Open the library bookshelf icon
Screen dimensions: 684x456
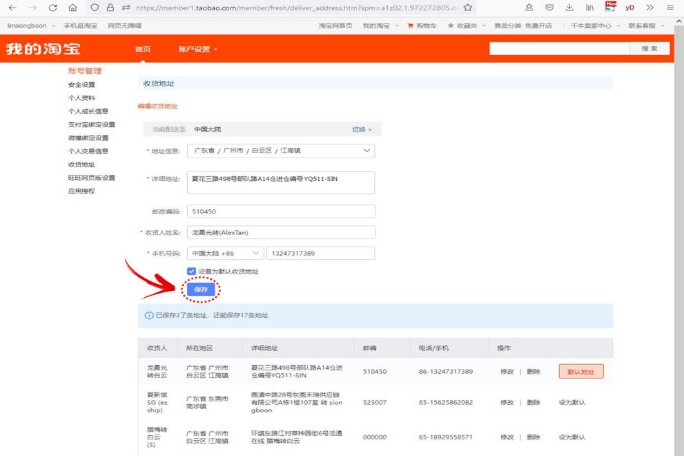point(589,8)
